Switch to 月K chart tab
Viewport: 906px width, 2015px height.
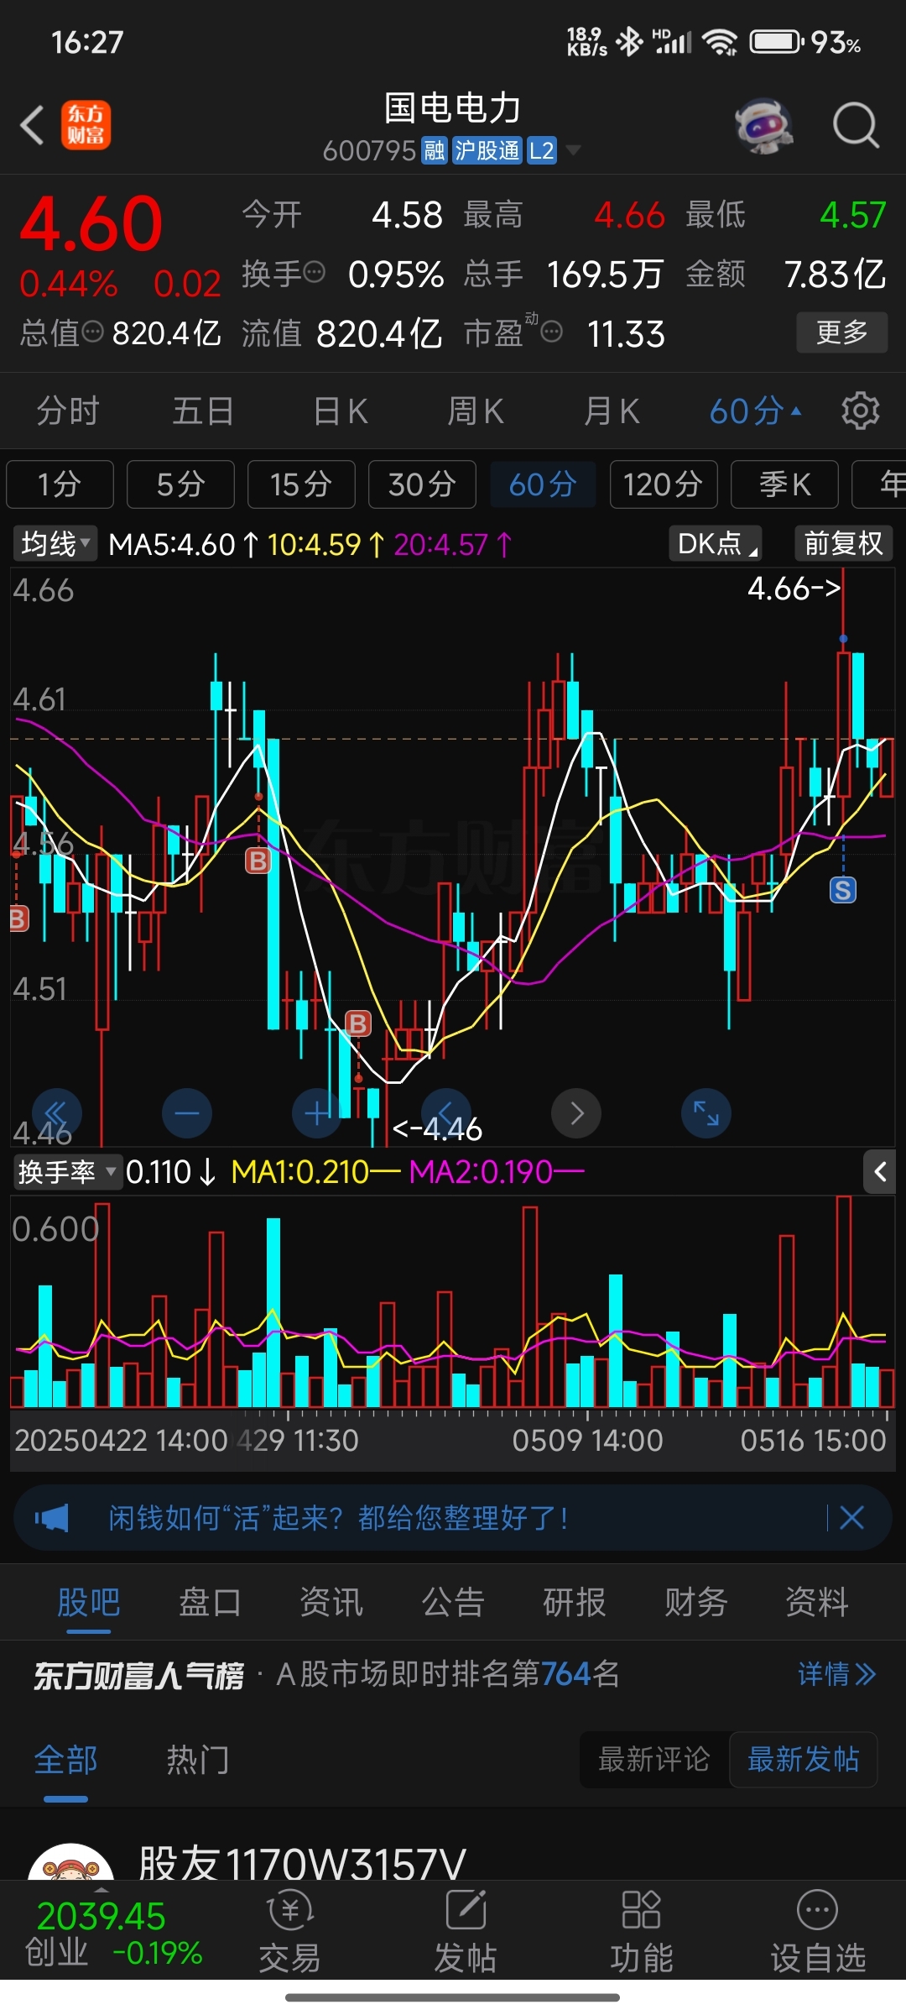[612, 411]
